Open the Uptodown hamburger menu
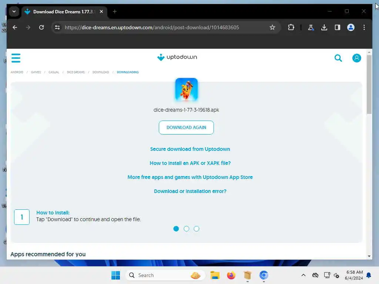The height and width of the screenshot is (284, 379). [x=16, y=58]
